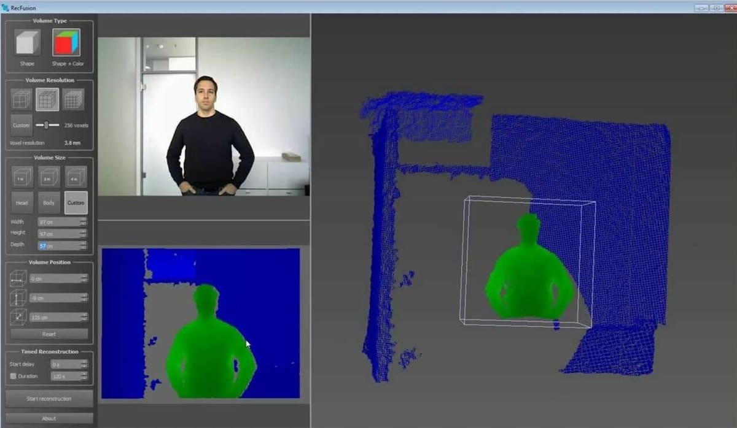737x428 pixels.
Task: Select the Shape + Color volume type
Action: point(66,44)
